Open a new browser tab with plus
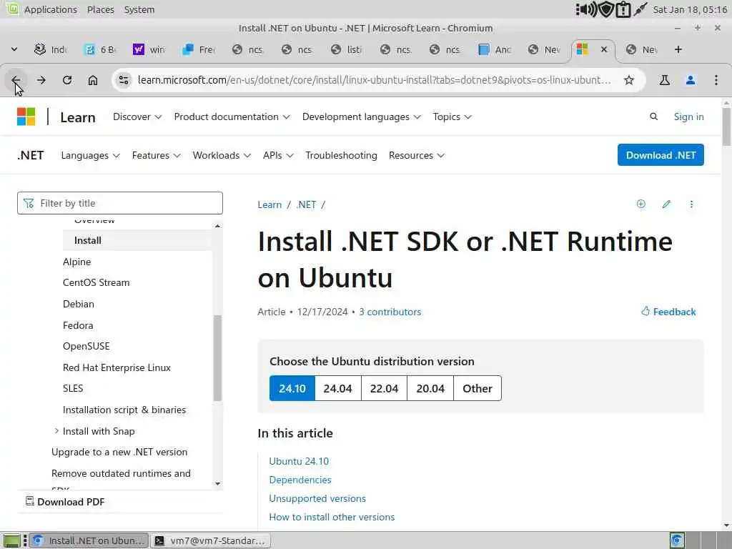Viewport: 732px width, 549px height. (x=678, y=49)
